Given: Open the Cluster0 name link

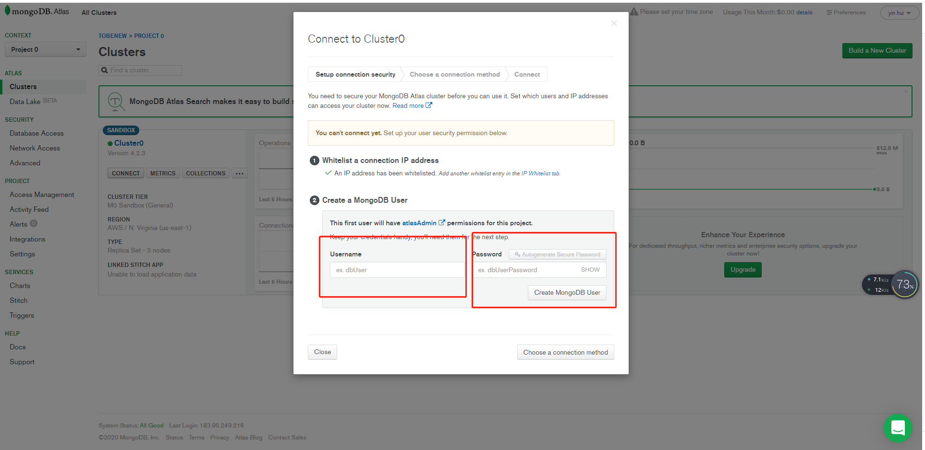Looking at the screenshot, I should click(129, 143).
